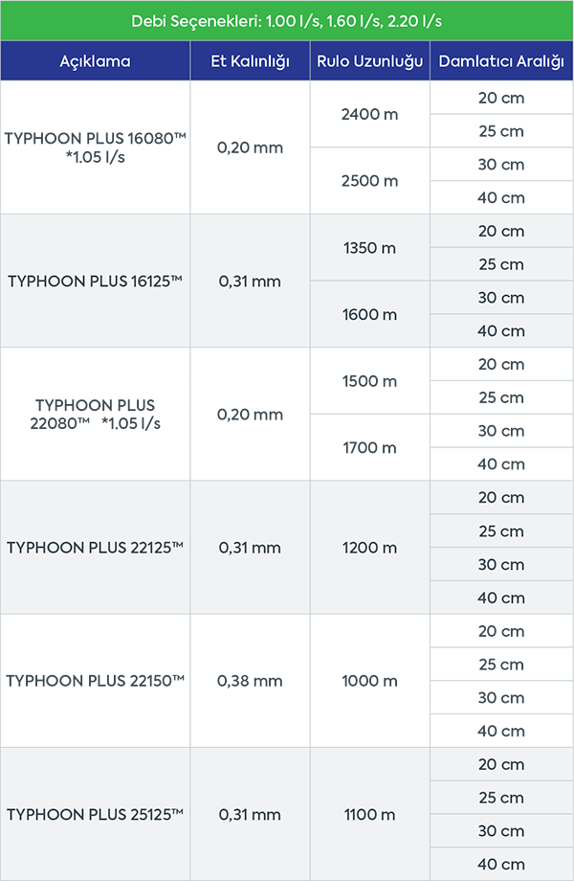Click the 1700 m roll length cell
Image resolution: width=574 pixels, height=881 pixels.
[x=369, y=447]
